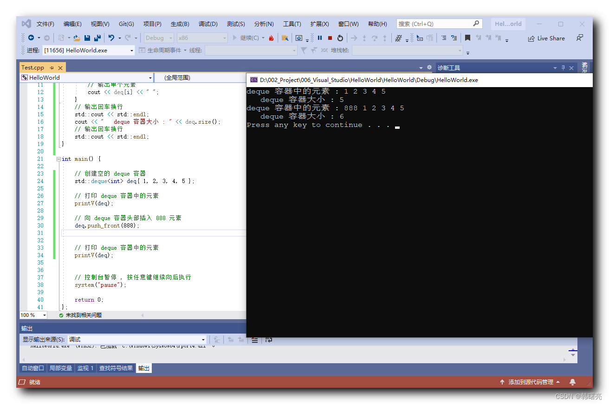Open the Edit menu
Image resolution: width=609 pixels, height=404 pixels.
coord(72,24)
